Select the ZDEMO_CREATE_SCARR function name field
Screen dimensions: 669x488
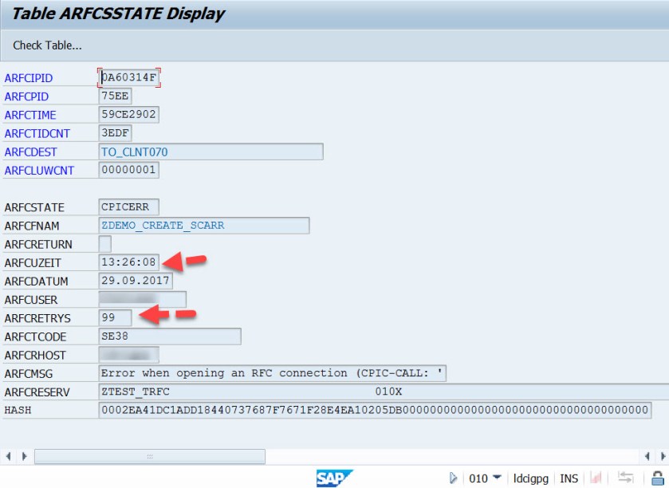click(204, 225)
